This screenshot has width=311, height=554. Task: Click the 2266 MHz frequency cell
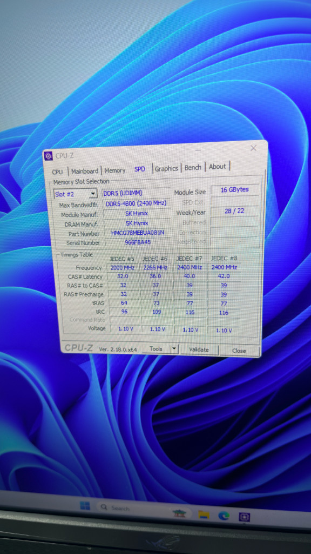click(155, 267)
